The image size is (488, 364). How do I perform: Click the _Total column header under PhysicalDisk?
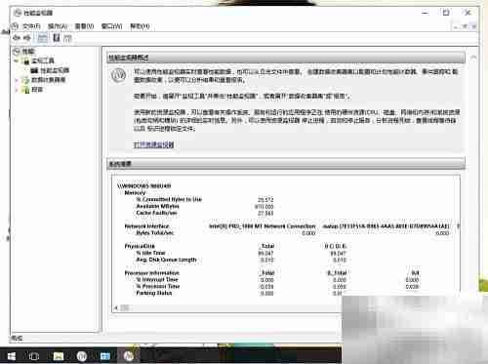click(x=267, y=246)
